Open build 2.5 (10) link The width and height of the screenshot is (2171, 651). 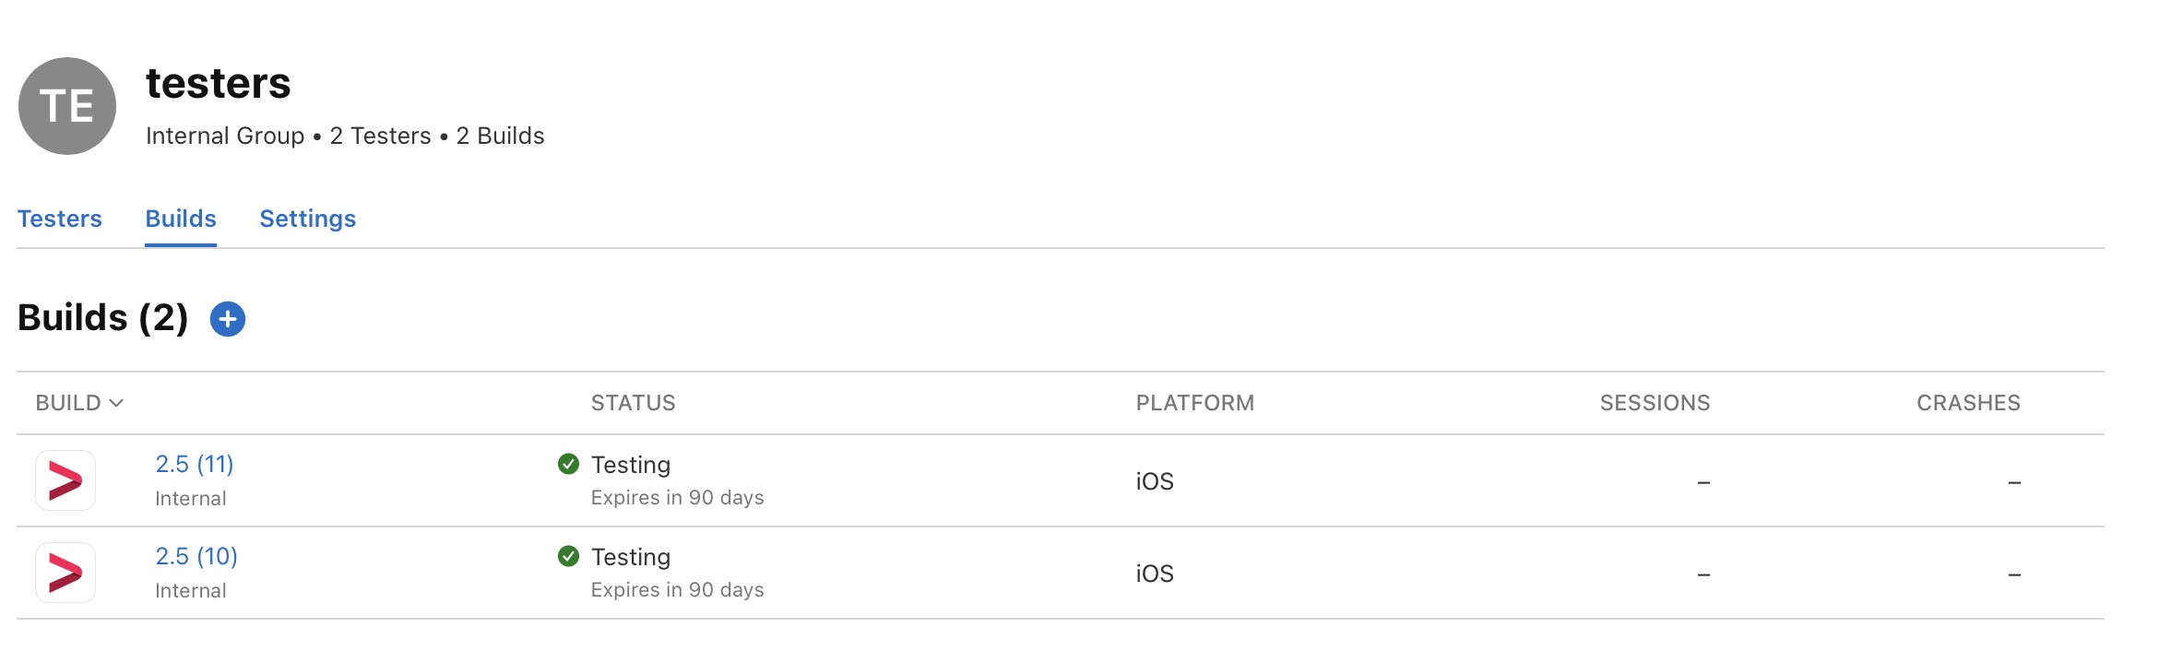pos(196,556)
